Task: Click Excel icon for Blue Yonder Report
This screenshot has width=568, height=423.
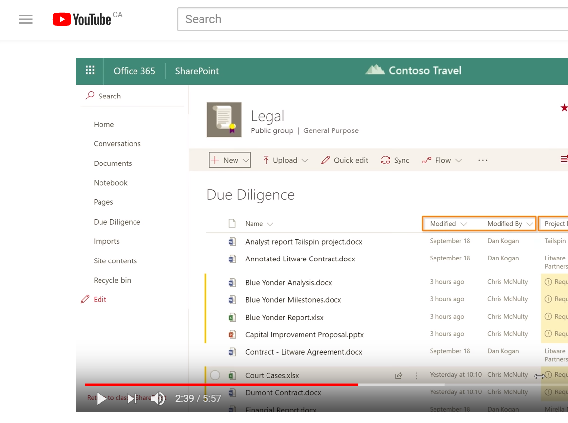Action: (232, 317)
